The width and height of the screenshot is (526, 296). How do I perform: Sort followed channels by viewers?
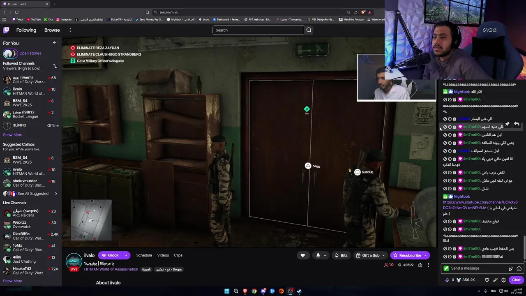coord(55,66)
